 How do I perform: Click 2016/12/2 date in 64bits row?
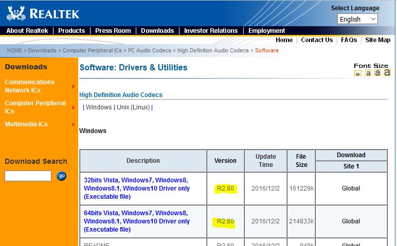265,221
